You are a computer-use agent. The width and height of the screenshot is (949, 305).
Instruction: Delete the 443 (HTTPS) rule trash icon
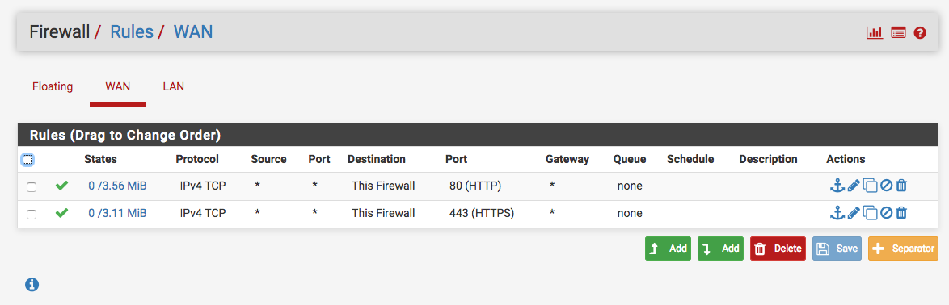(x=901, y=212)
